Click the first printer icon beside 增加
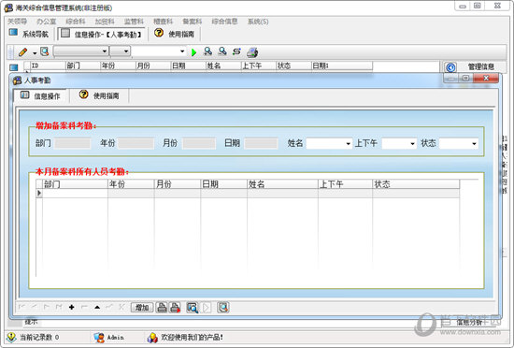514x348 pixels. tap(162, 308)
